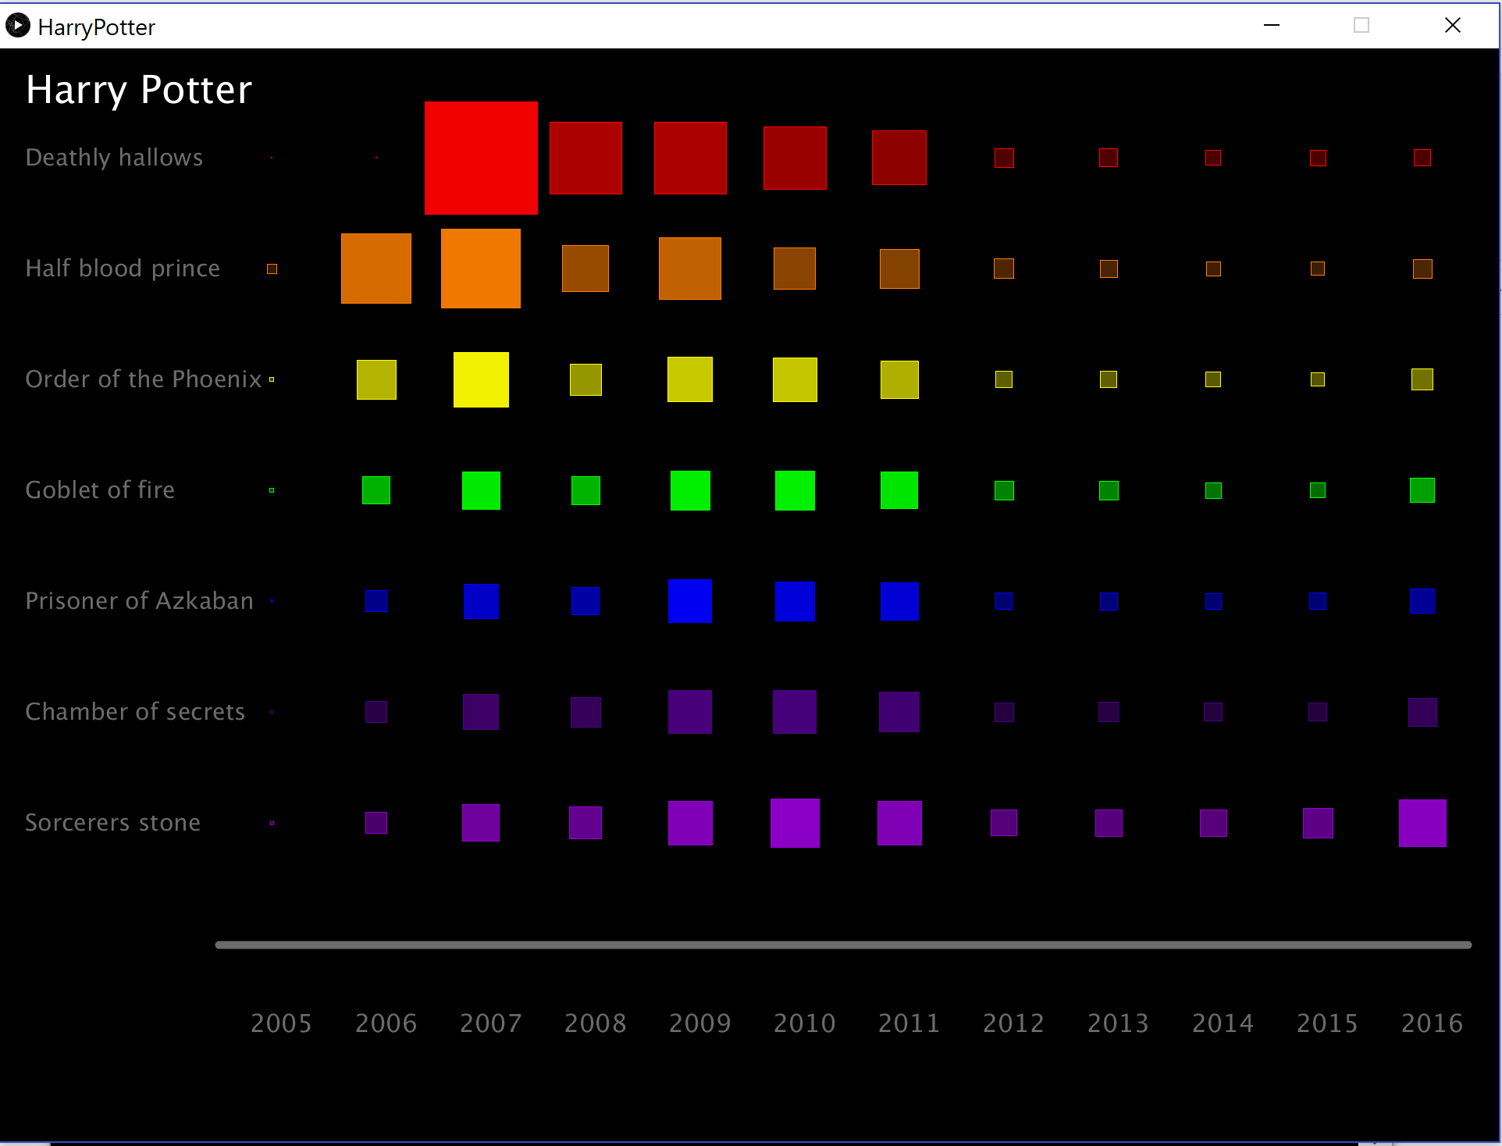Click the 2006 year label
The height and width of the screenshot is (1146, 1502).
[386, 1023]
